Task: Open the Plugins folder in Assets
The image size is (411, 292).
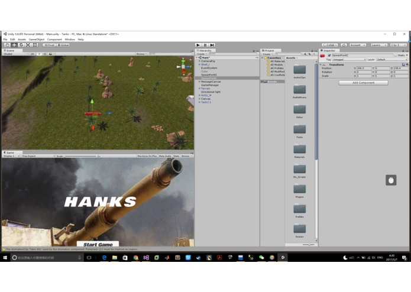Action: [x=299, y=191]
